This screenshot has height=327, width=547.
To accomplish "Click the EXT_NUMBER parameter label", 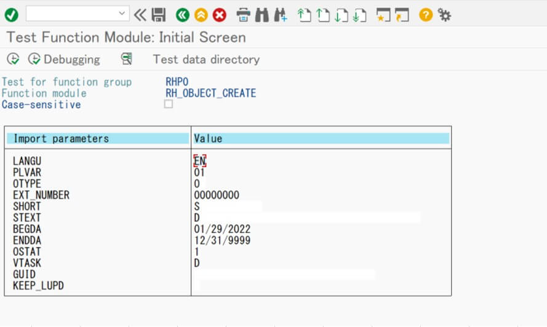I will point(41,195).
